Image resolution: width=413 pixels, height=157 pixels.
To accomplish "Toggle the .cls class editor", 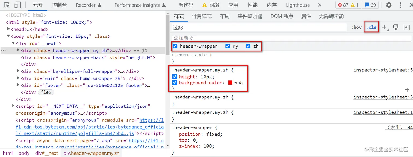I will [x=371, y=27].
